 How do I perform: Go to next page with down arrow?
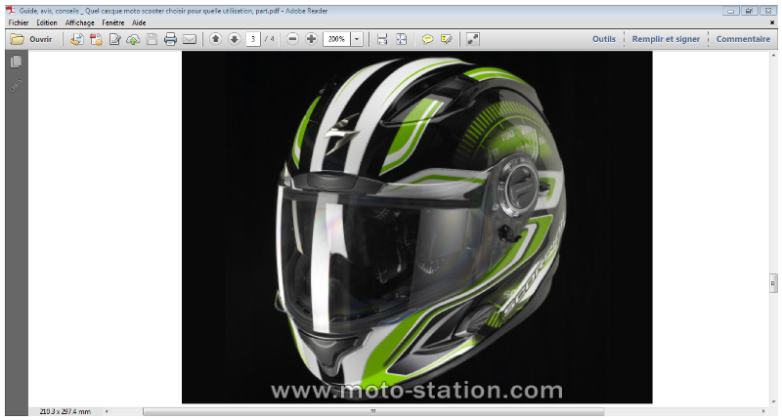(x=235, y=38)
